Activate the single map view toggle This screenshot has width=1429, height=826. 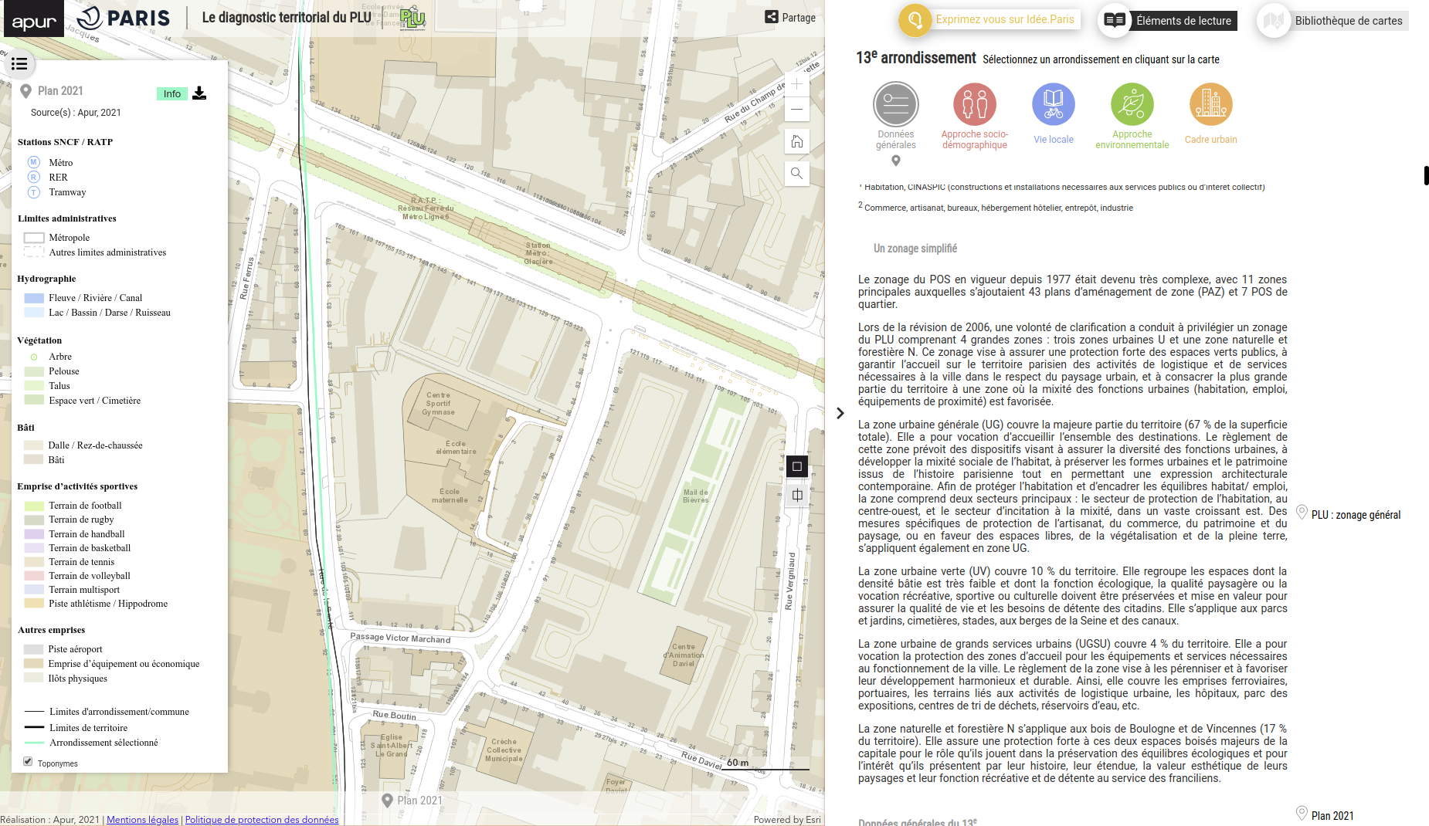[x=797, y=466]
